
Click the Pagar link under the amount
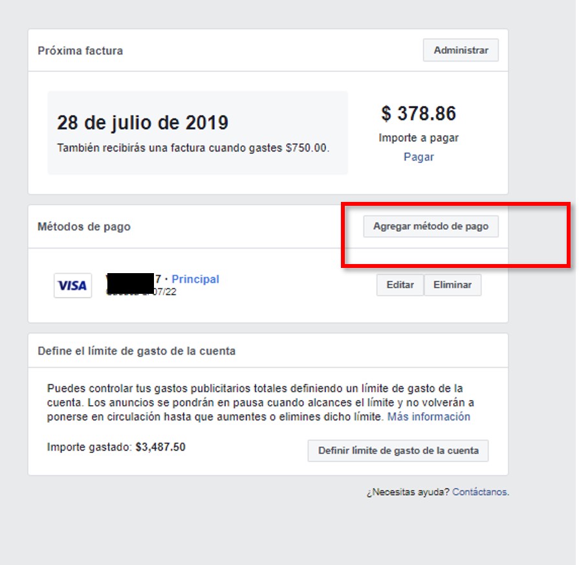tap(419, 157)
